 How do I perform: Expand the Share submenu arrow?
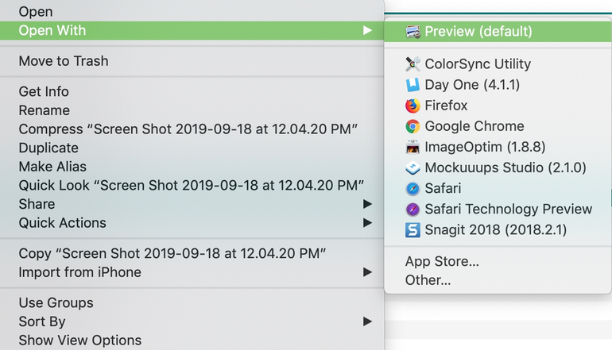click(x=366, y=204)
